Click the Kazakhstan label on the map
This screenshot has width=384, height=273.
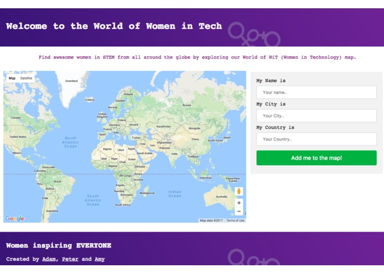164,127
